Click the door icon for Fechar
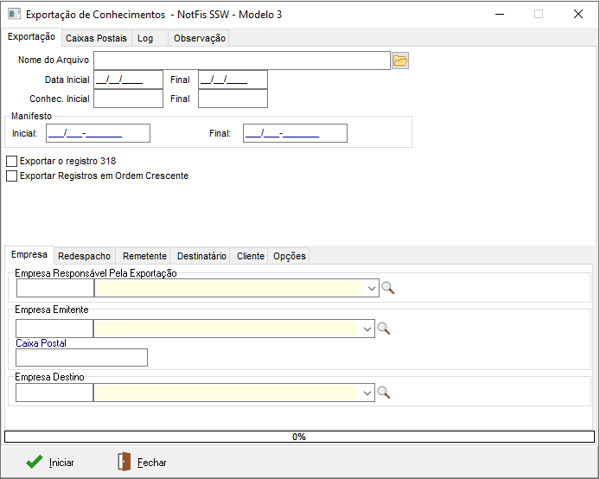600x479 pixels. 124,462
